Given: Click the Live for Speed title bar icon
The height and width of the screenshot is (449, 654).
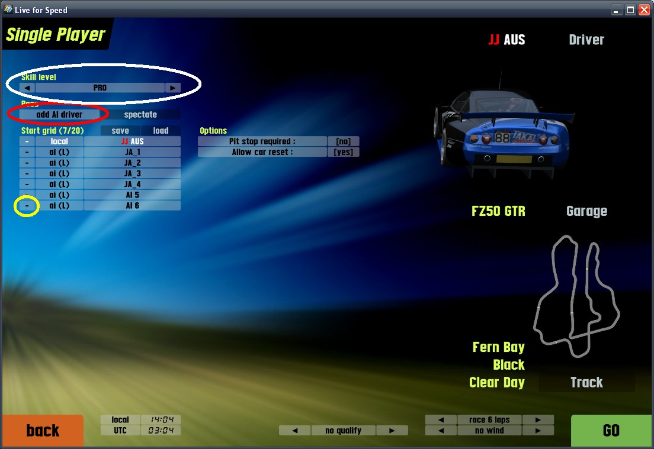Looking at the screenshot, I should (x=8, y=9).
